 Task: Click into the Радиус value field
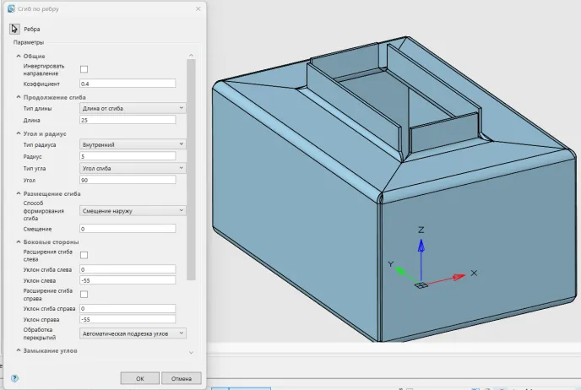tap(127, 156)
